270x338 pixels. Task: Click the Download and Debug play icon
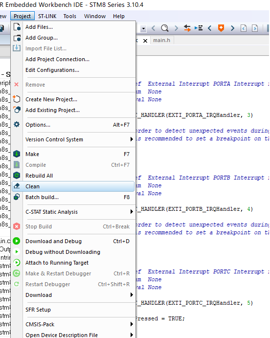click(x=17, y=241)
